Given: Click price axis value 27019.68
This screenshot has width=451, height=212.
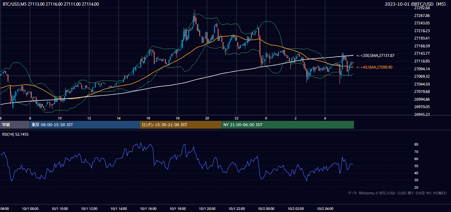Looking at the screenshot, I should point(422,92).
